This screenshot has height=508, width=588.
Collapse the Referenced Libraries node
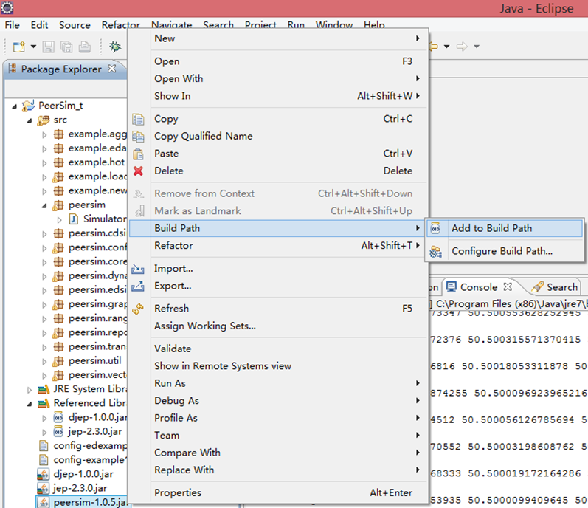point(30,404)
